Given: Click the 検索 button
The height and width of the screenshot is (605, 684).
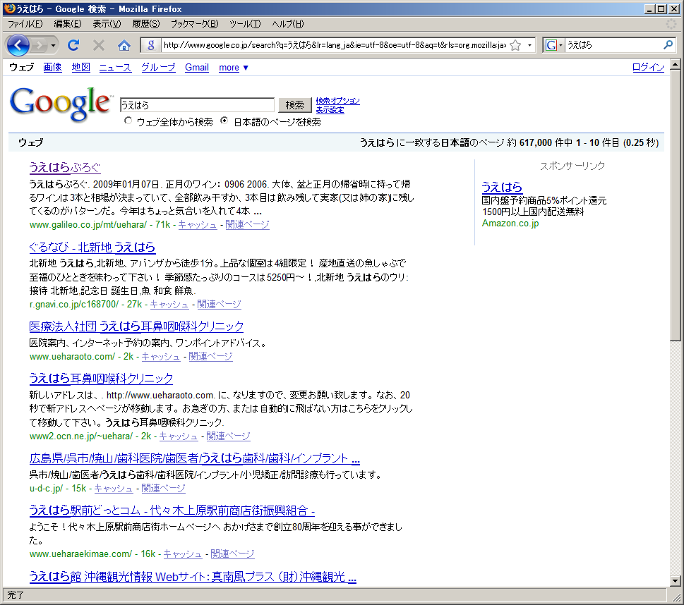Looking at the screenshot, I should (295, 105).
